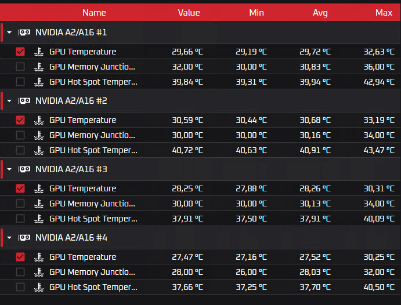The height and width of the screenshot is (305, 401).
Task: Click the 26,00 °C min cell
Action: (251, 273)
